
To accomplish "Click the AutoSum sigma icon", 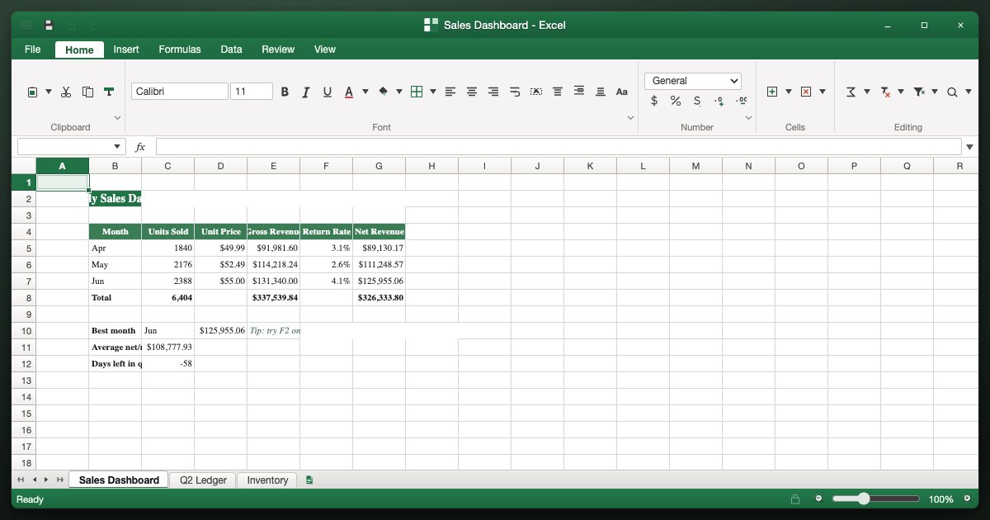I will click(x=851, y=92).
